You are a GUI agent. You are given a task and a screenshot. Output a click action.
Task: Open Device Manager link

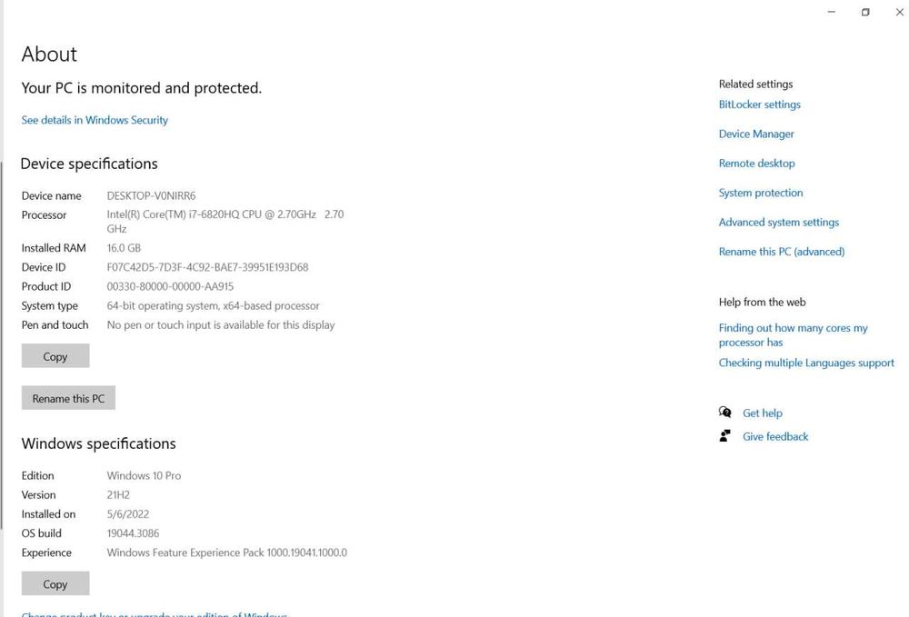coord(756,134)
